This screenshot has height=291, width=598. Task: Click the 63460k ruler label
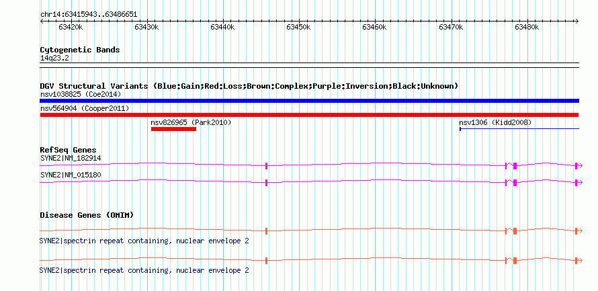374,27
